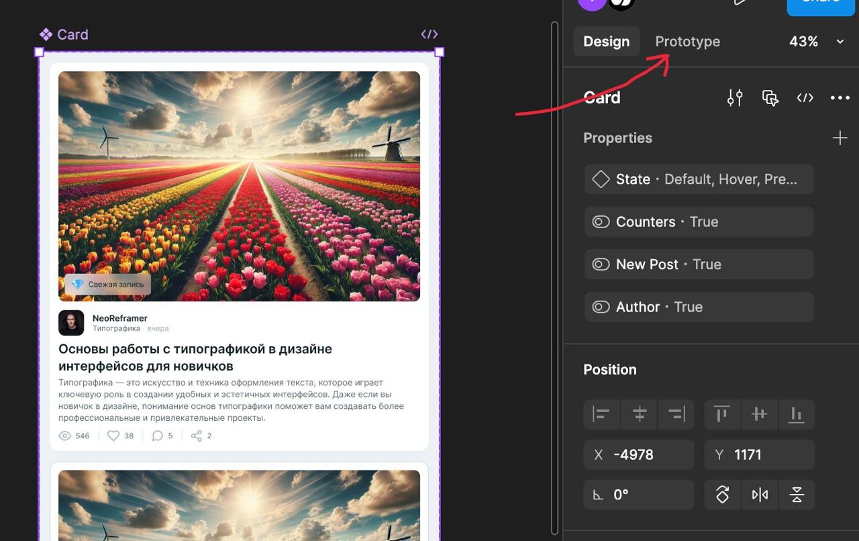Viewport: 859px width, 541px height.
Task: Open component configuration sliders icon beside Card
Action: click(735, 98)
